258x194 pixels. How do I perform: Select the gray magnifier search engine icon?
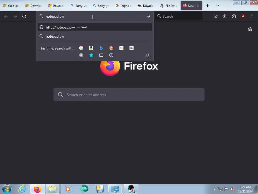coord(81,55)
